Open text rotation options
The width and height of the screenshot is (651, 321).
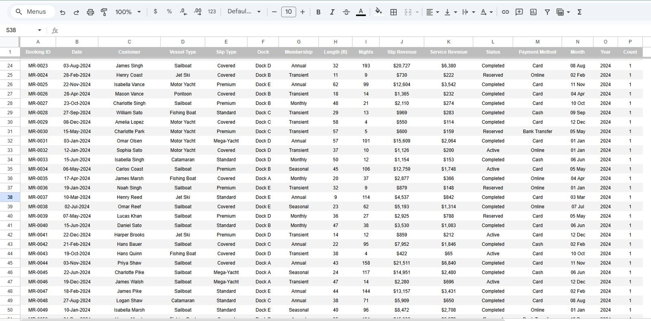(x=483, y=12)
